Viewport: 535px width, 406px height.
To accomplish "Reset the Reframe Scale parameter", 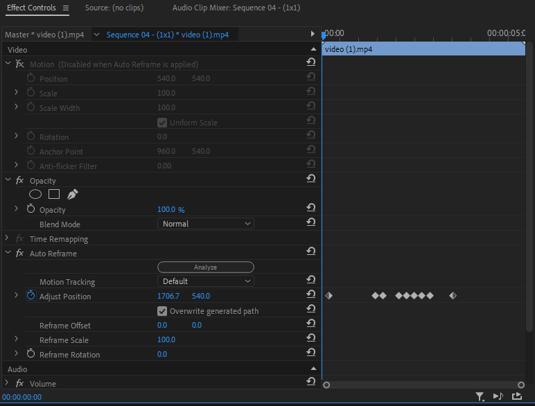I will point(311,338).
